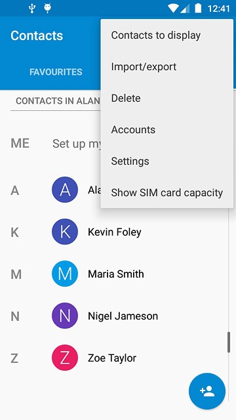
Task: Tap the Wi-Fi signal status icon
Action: click(x=173, y=9)
